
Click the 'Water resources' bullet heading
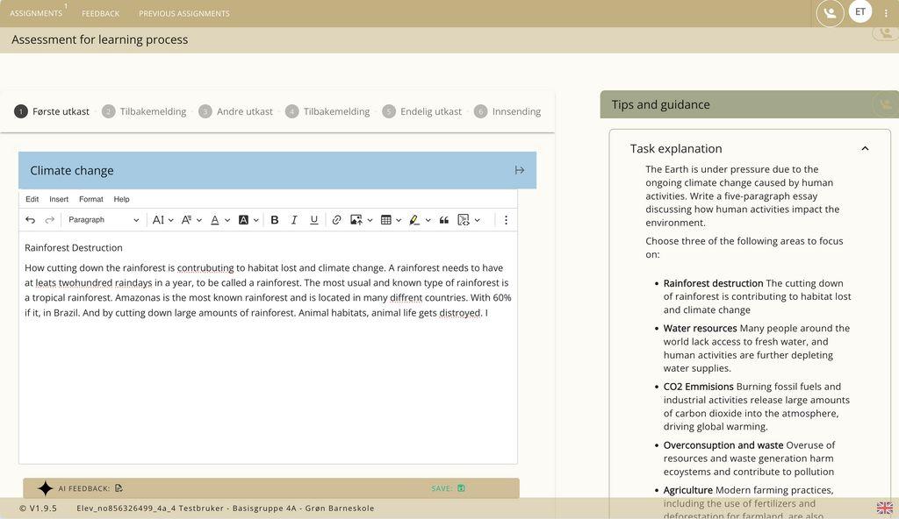(x=700, y=328)
